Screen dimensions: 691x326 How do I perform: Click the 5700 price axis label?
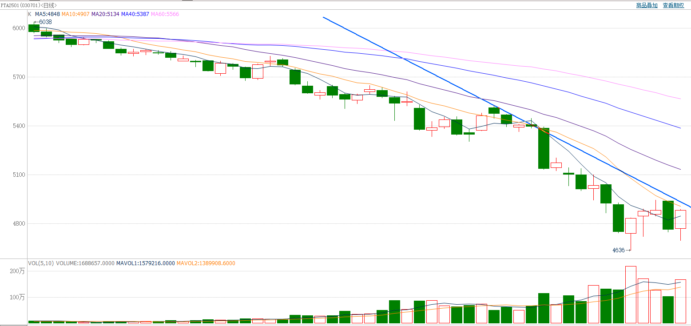tap(19, 77)
